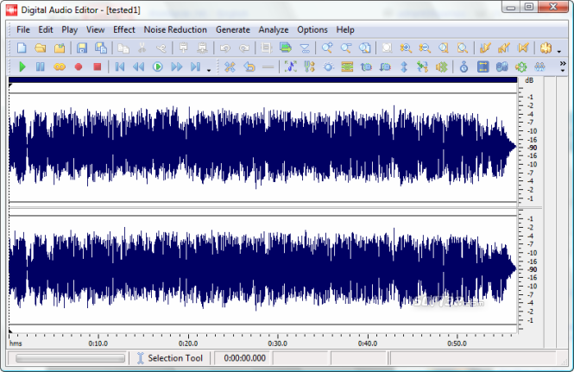
Task: Pause playback with the Pause button
Action: [41, 66]
